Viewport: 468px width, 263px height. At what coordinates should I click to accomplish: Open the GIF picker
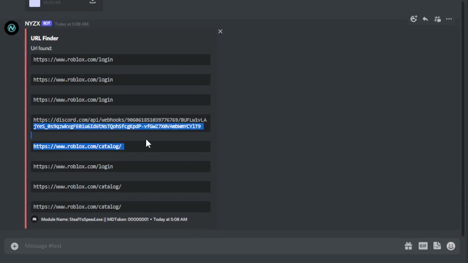(x=423, y=246)
